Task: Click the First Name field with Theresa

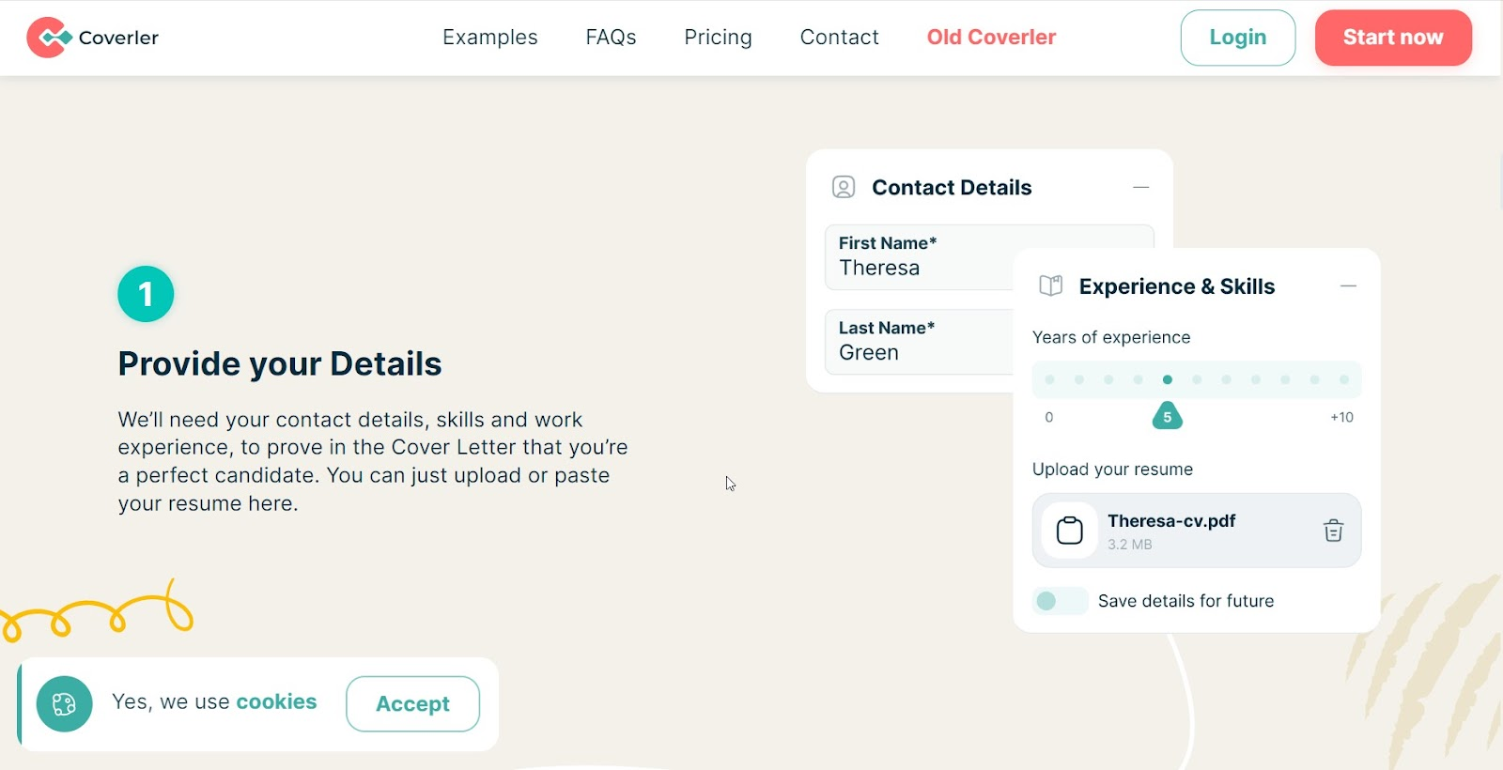Action: tap(920, 256)
